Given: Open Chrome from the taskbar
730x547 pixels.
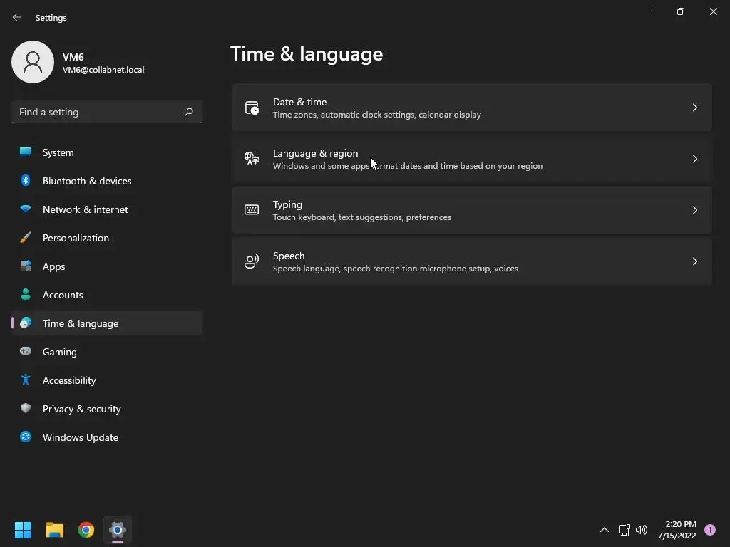Looking at the screenshot, I should pyautogui.click(x=86, y=530).
